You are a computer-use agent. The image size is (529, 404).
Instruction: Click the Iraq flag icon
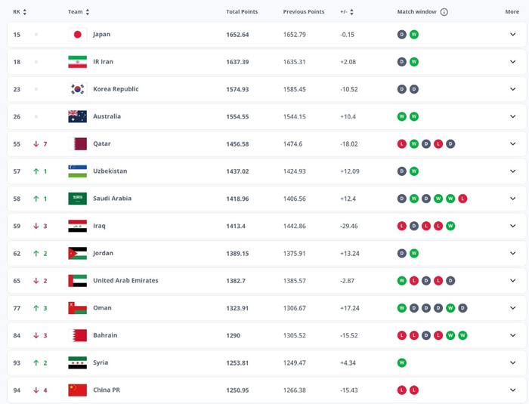[x=77, y=226]
